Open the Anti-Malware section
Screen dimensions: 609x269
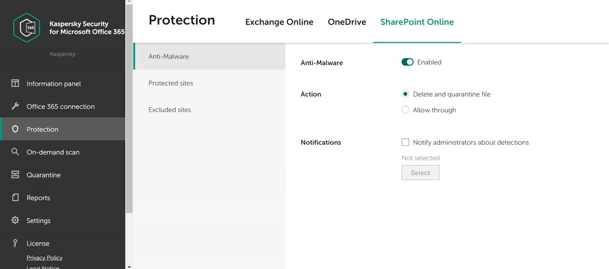(x=209, y=56)
